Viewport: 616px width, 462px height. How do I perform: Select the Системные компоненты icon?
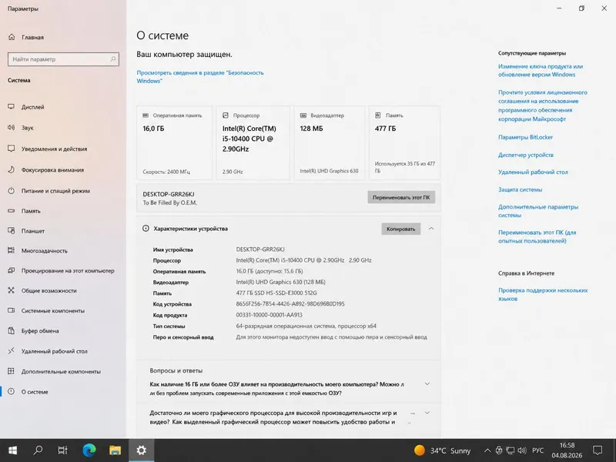[x=12, y=310]
